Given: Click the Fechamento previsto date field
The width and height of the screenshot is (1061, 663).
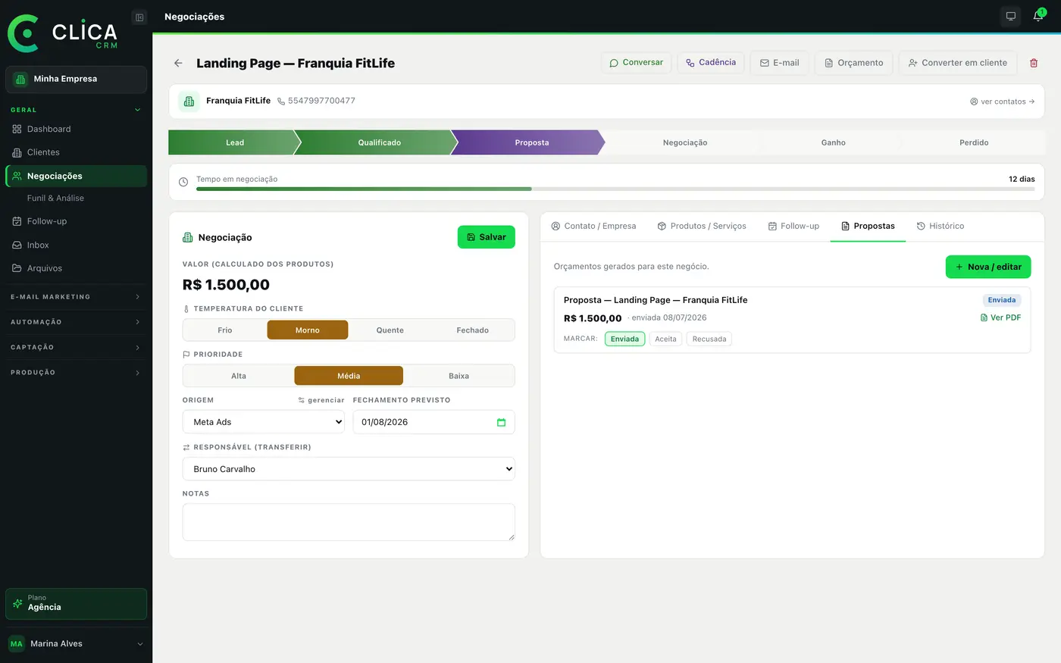Looking at the screenshot, I should [x=433, y=422].
